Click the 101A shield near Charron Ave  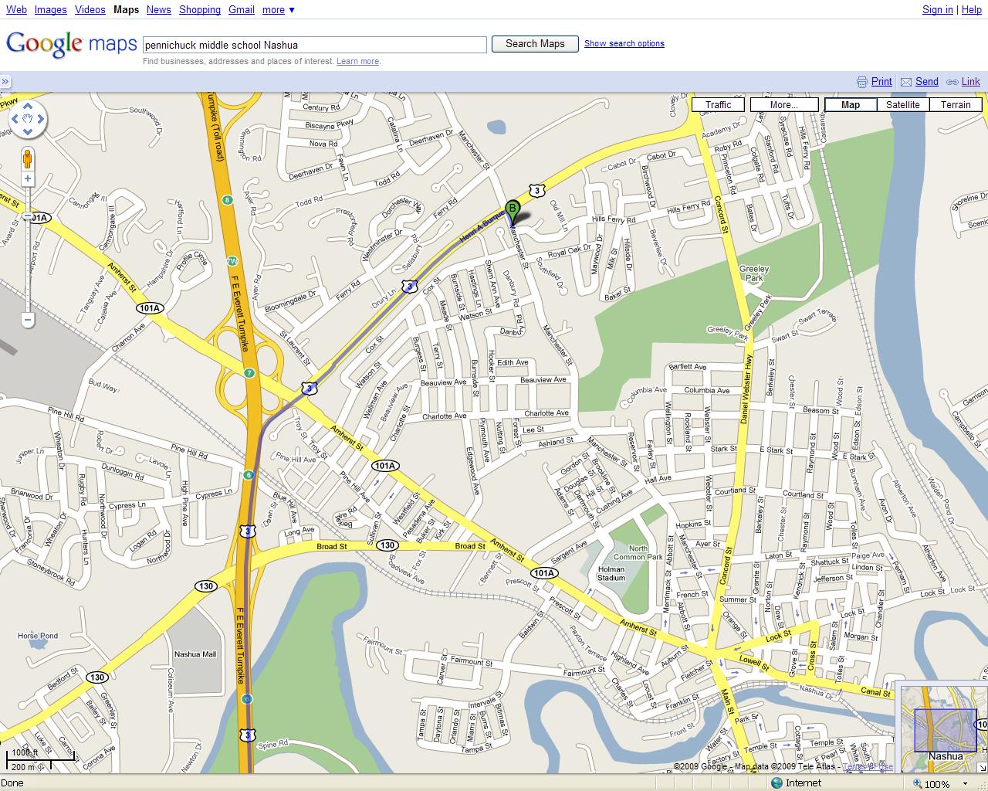149,308
